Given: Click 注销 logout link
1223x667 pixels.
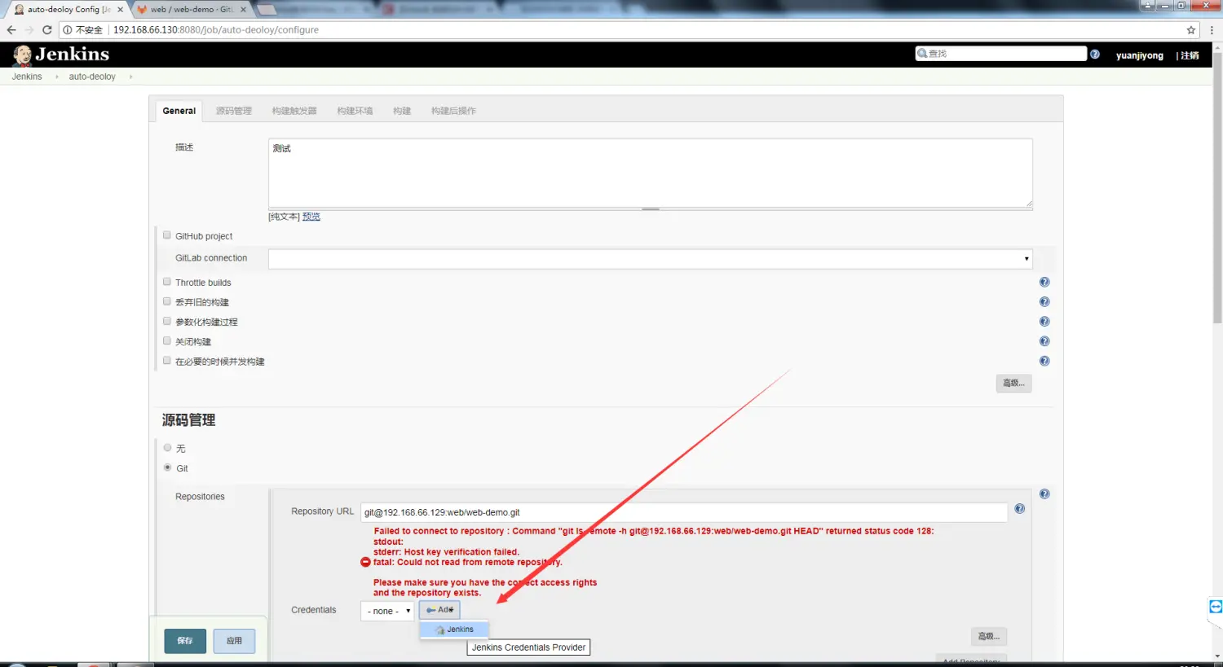Looking at the screenshot, I should tap(1190, 55).
